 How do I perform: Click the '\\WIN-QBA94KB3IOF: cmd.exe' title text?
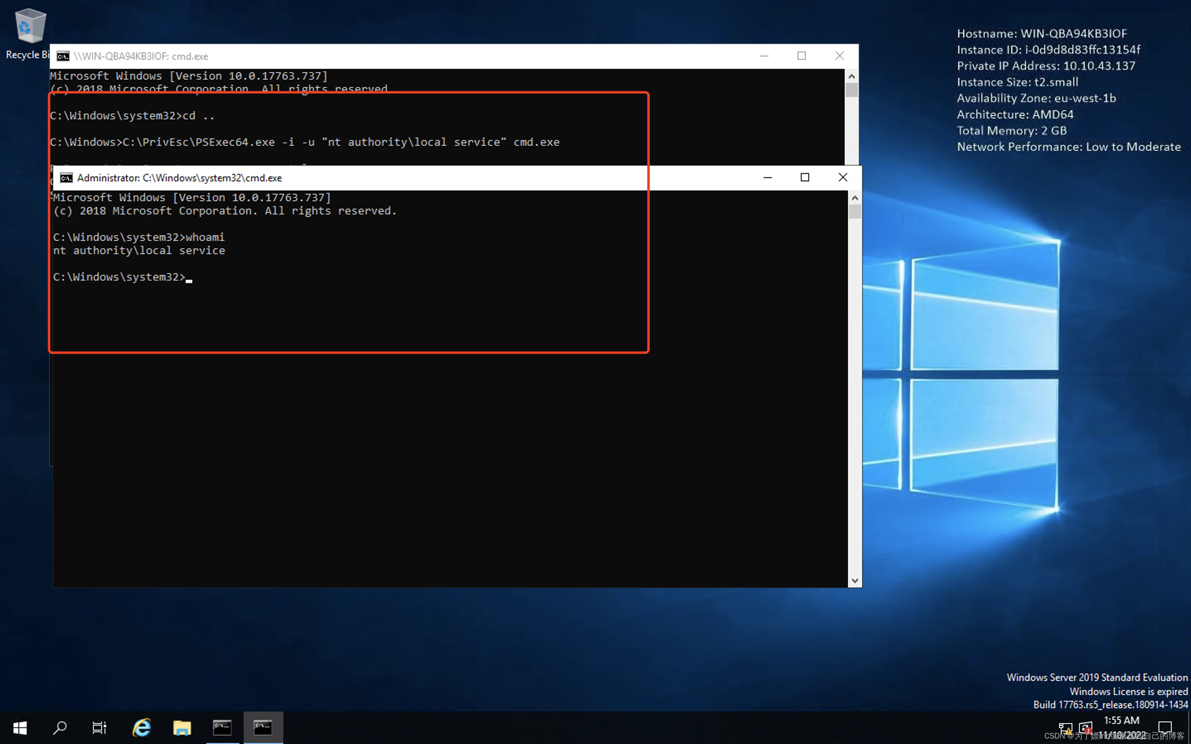141,56
